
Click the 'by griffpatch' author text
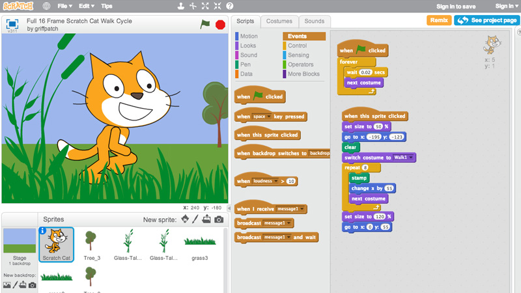(42, 29)
